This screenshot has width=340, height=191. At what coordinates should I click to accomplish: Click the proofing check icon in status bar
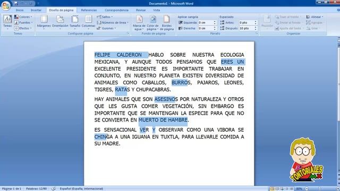[54, 189]
